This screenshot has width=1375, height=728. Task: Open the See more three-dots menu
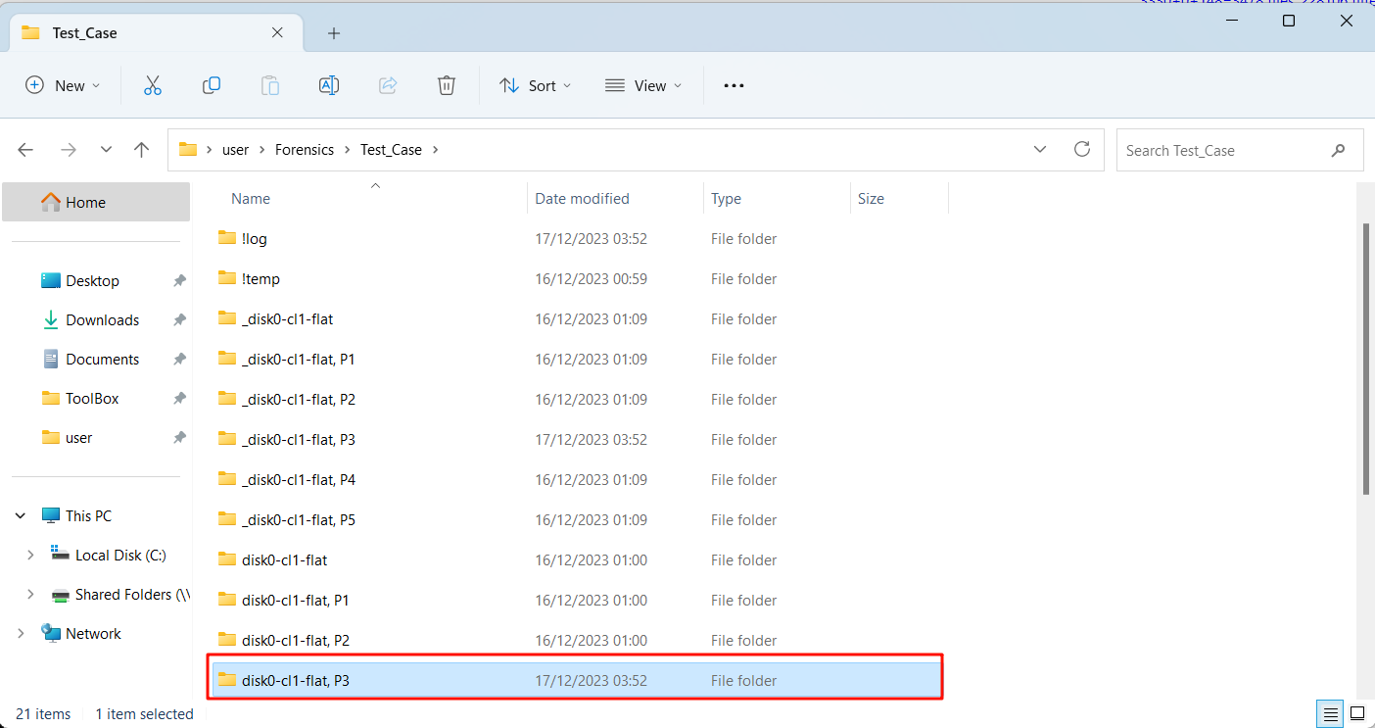tap(734, 86)
